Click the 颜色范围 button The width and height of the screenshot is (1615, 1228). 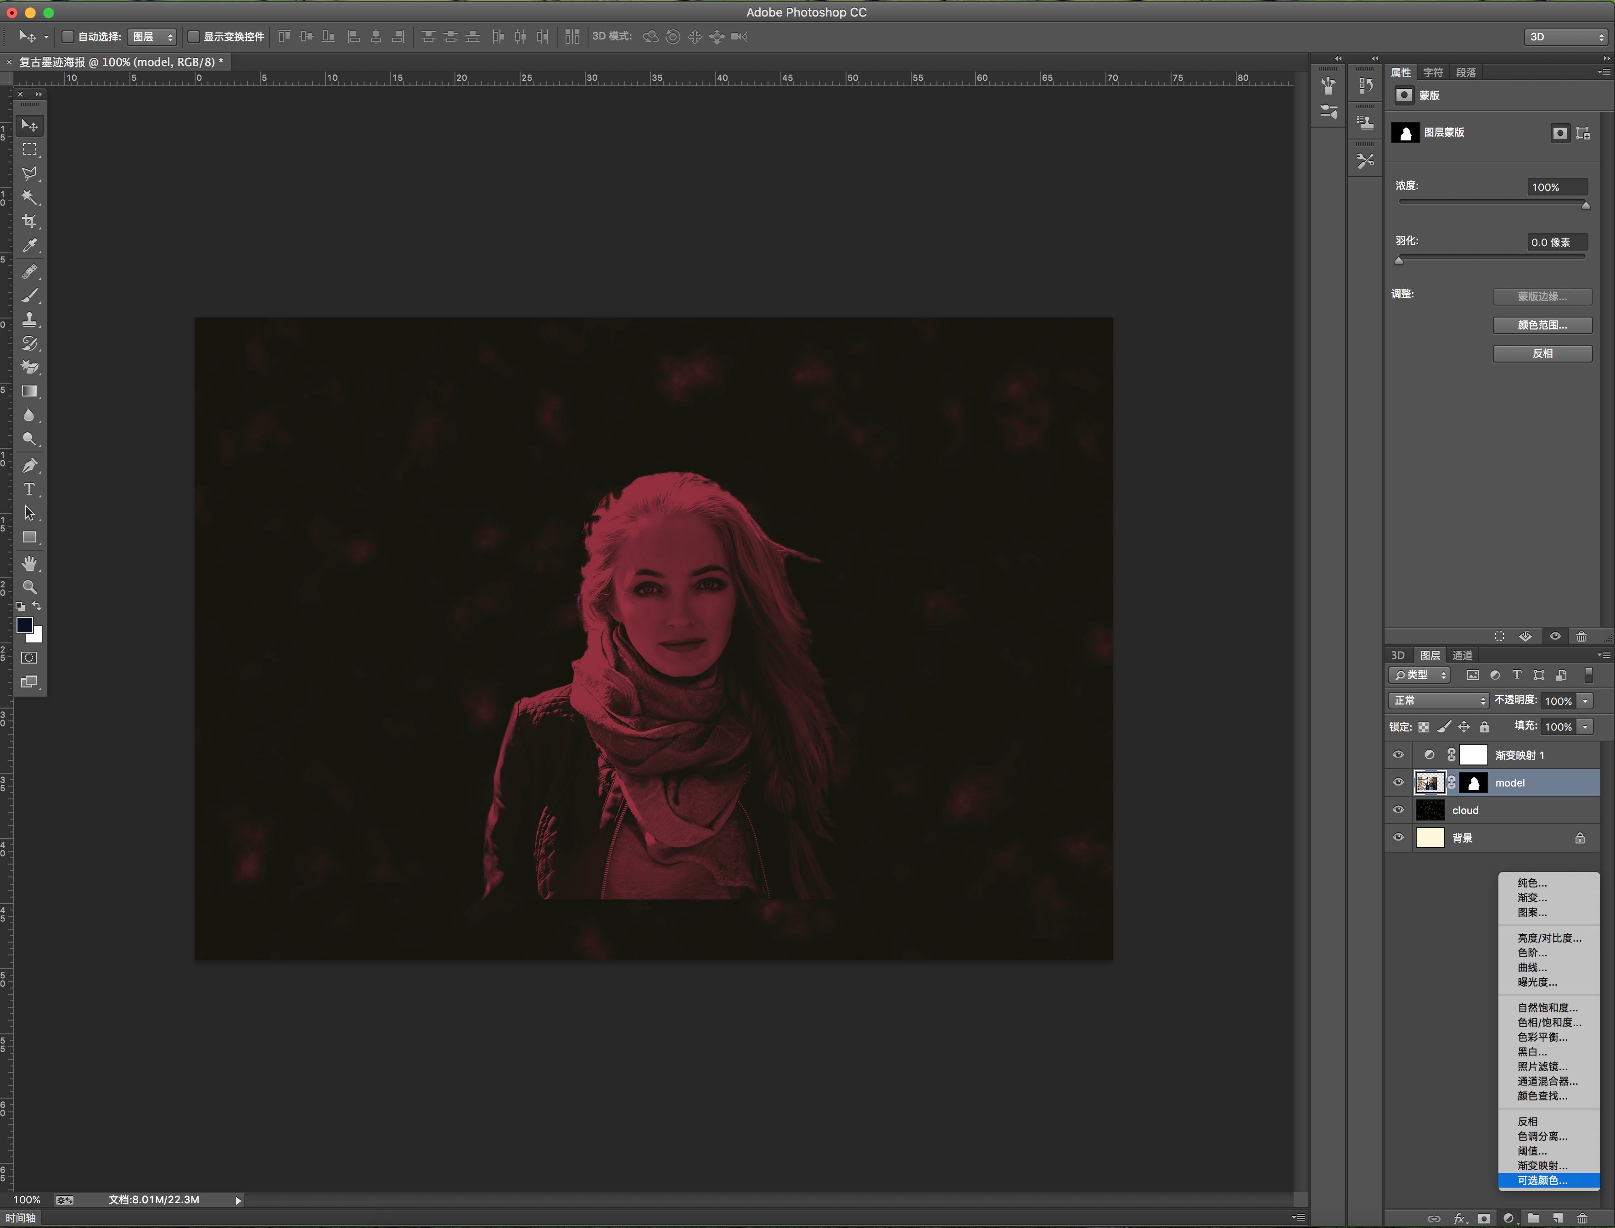coord(1542,325)
